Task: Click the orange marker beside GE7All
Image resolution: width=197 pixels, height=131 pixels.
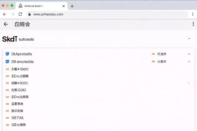Action: pyautogui.click(x=7, y=118)
